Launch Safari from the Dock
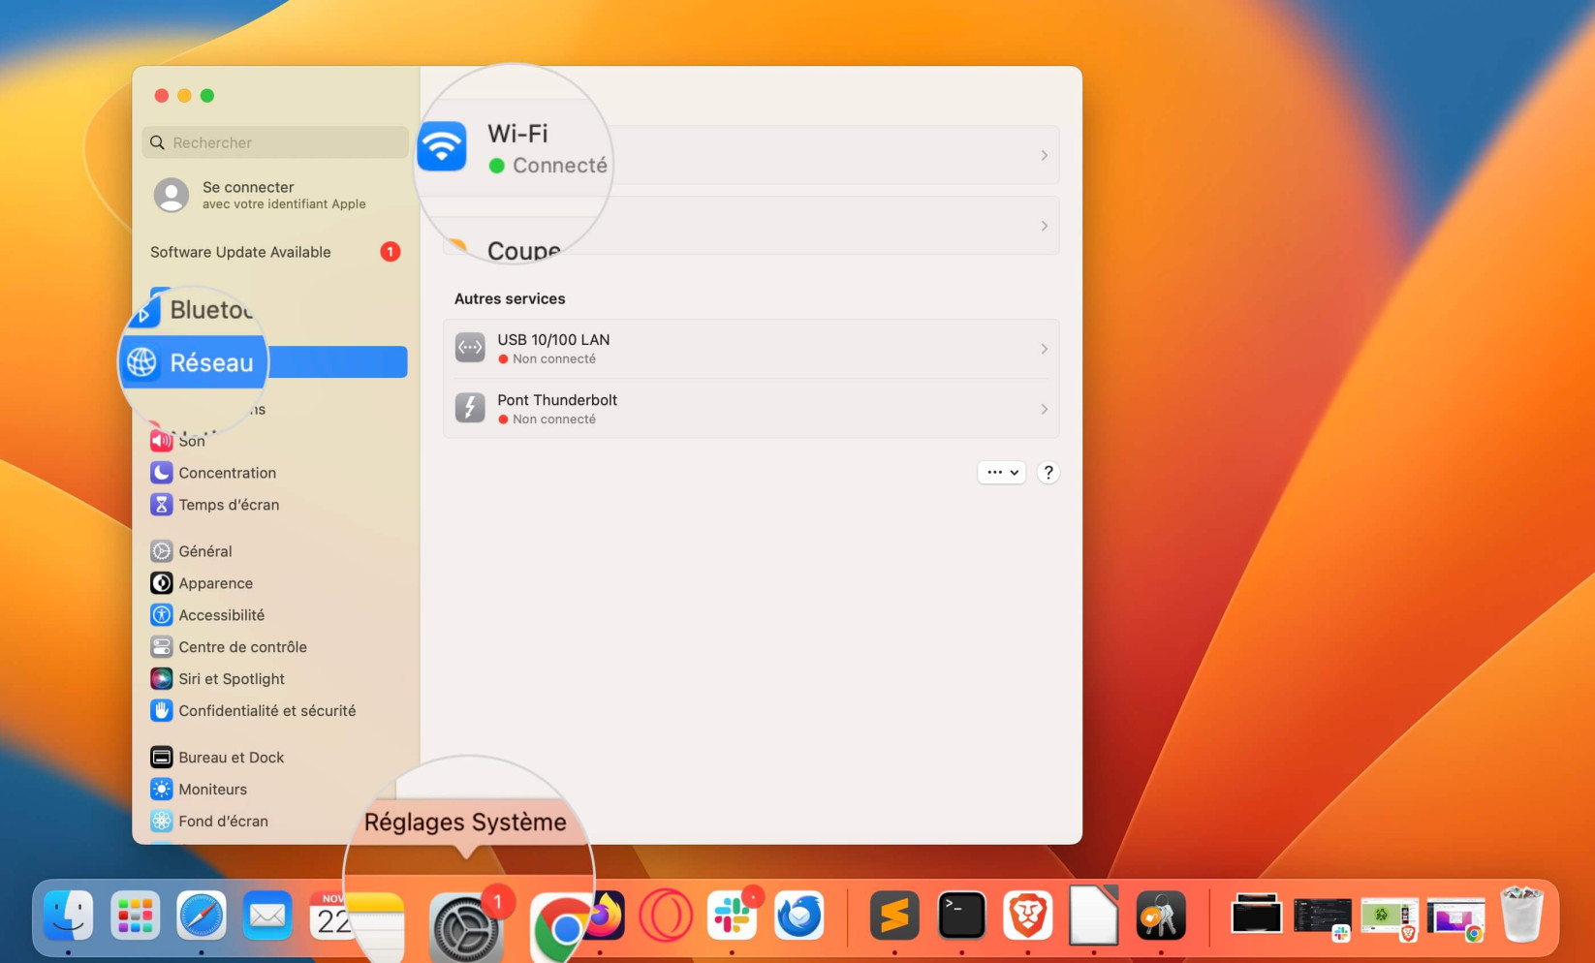Image resolution: width=1595 pixels, height=963 pixels. click(x=201, y=916)
